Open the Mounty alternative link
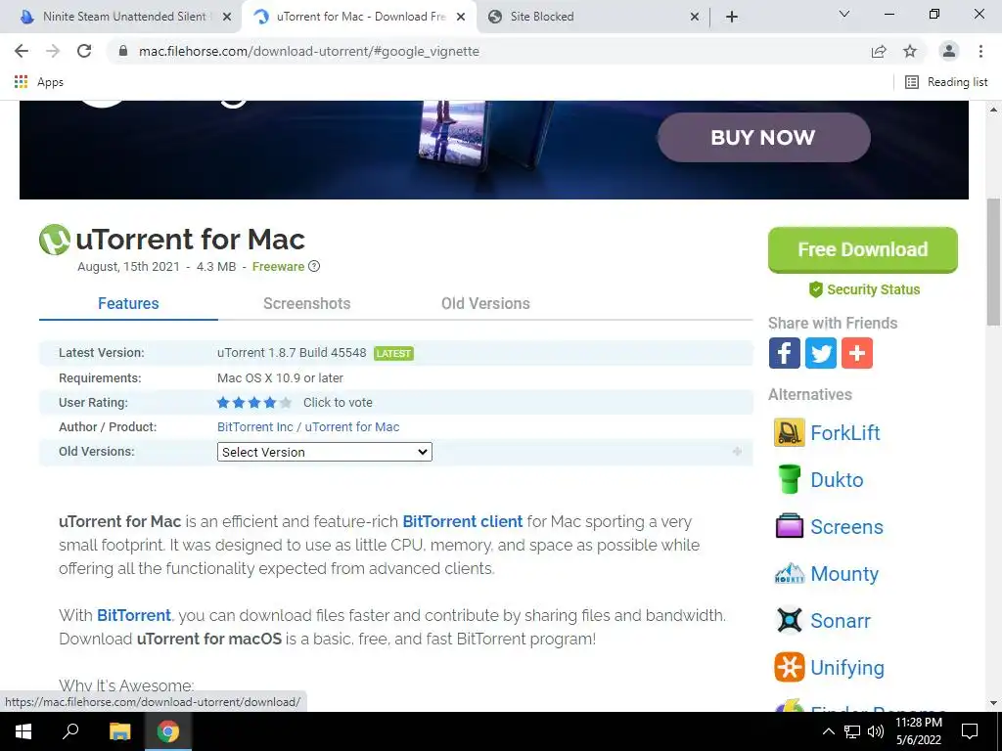This screenshot has width=1002, height=751. pyautogui.click(x=844, y=573)
